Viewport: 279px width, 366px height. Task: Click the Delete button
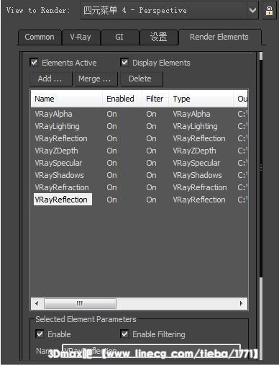click(142, 79)
